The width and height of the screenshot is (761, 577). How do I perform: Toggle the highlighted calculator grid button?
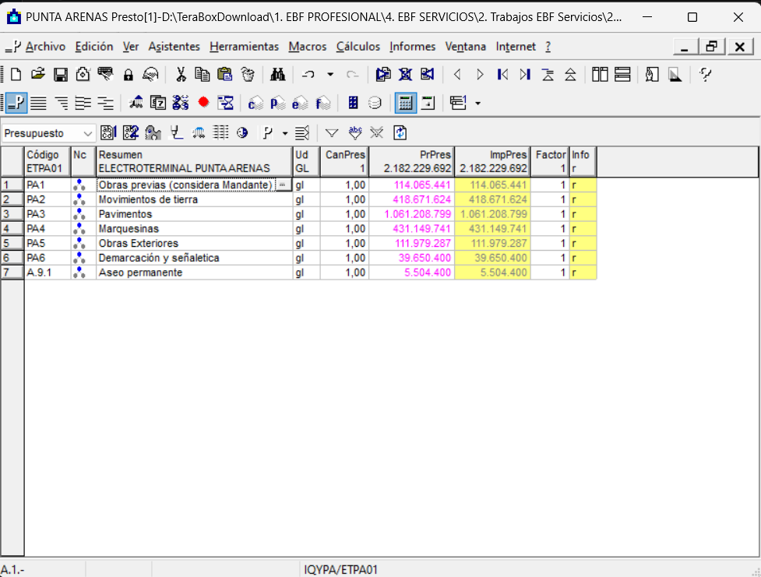click(x=405, y=103)
